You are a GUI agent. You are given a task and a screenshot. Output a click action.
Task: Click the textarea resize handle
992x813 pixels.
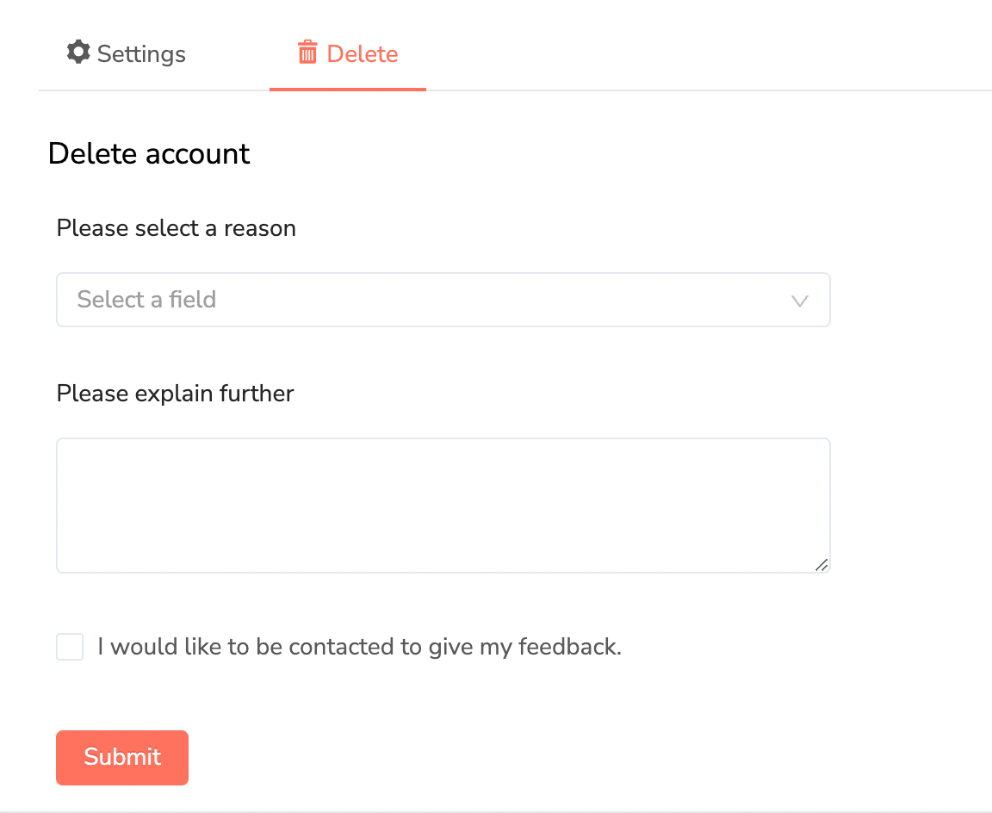point(822,565)
